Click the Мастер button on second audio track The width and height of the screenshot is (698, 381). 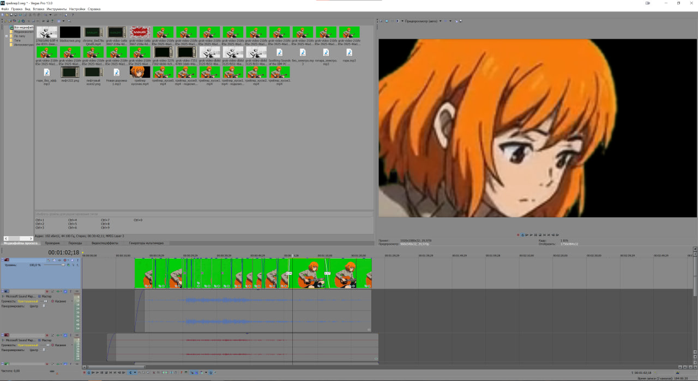45,340
